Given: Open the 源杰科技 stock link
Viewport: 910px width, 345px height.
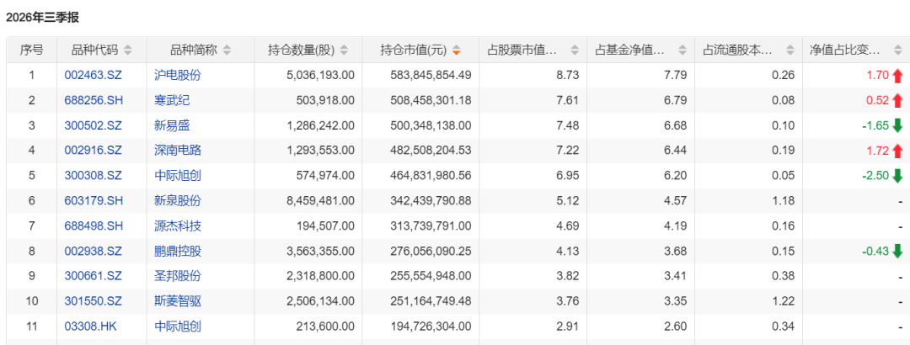Looking at the screenshot, I should click(178, 226).
